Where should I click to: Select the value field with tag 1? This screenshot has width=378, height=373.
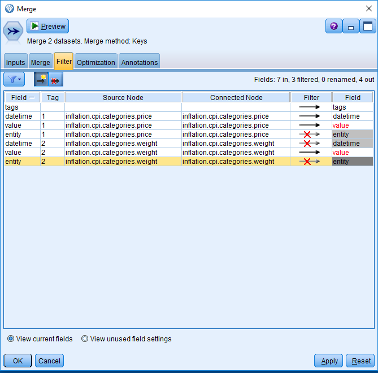(x=22, y=125)
